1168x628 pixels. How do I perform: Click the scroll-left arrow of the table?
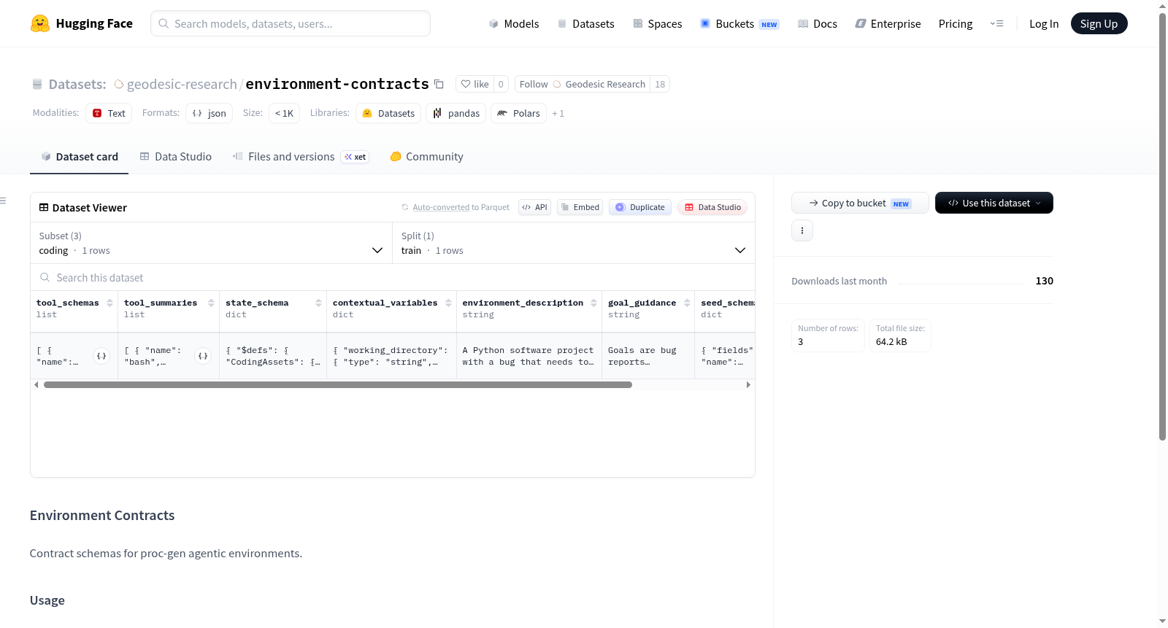click(x=36, y=384)
